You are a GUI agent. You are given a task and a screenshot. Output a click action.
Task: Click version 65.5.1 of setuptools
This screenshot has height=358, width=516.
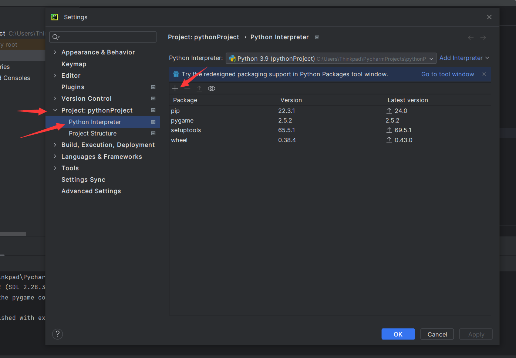(287, 130)
